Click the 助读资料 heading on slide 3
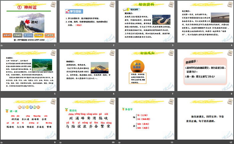The image size is (234, 144). pos(146,4)
